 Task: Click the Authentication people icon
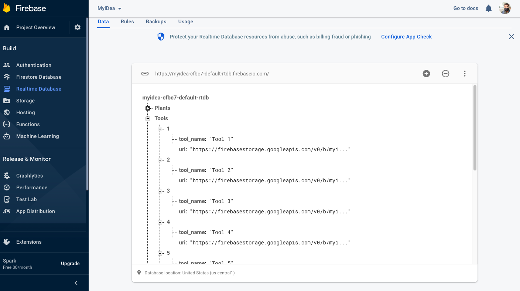pyautogui.click(x=7, y=65)
